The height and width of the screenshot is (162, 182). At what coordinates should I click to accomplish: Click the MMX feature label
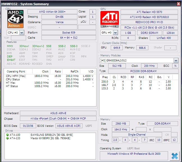click(10, 46)
